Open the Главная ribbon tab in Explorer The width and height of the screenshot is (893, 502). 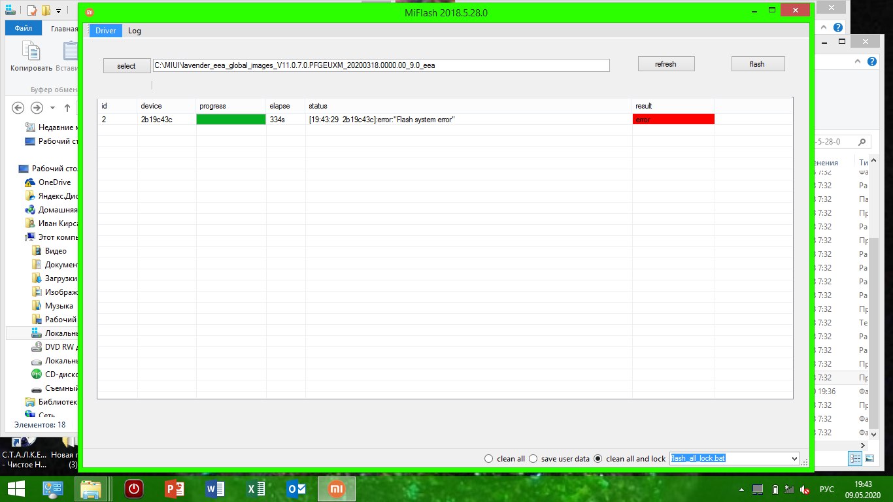[x=65, y=28]
